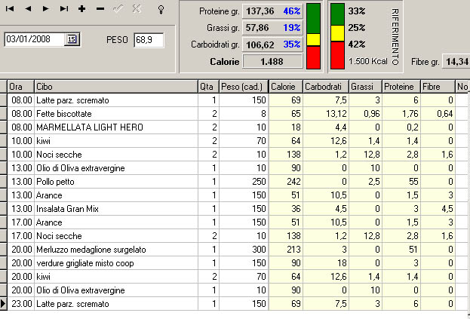Select the Carboidrati gr. value 106,62
470x319 pixels.
point(260,44)
